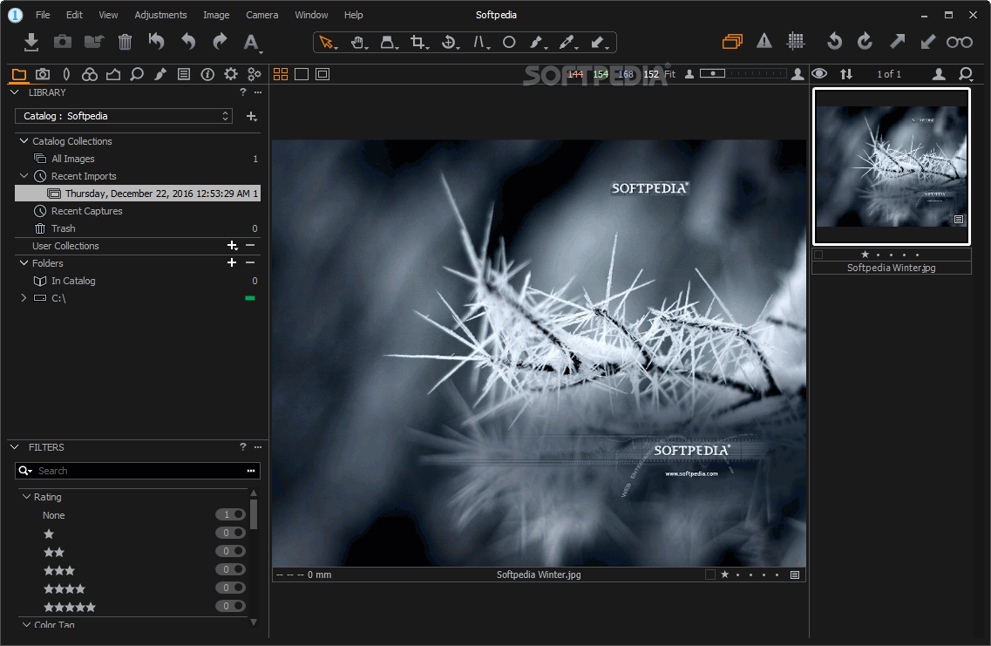Click the Redo arrow in the toolbar

point(220,42)
